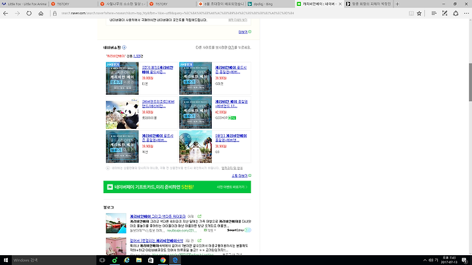Click the N logo on the green banner
The height and width of the screenshot is (265, 472).
[110, 187]
